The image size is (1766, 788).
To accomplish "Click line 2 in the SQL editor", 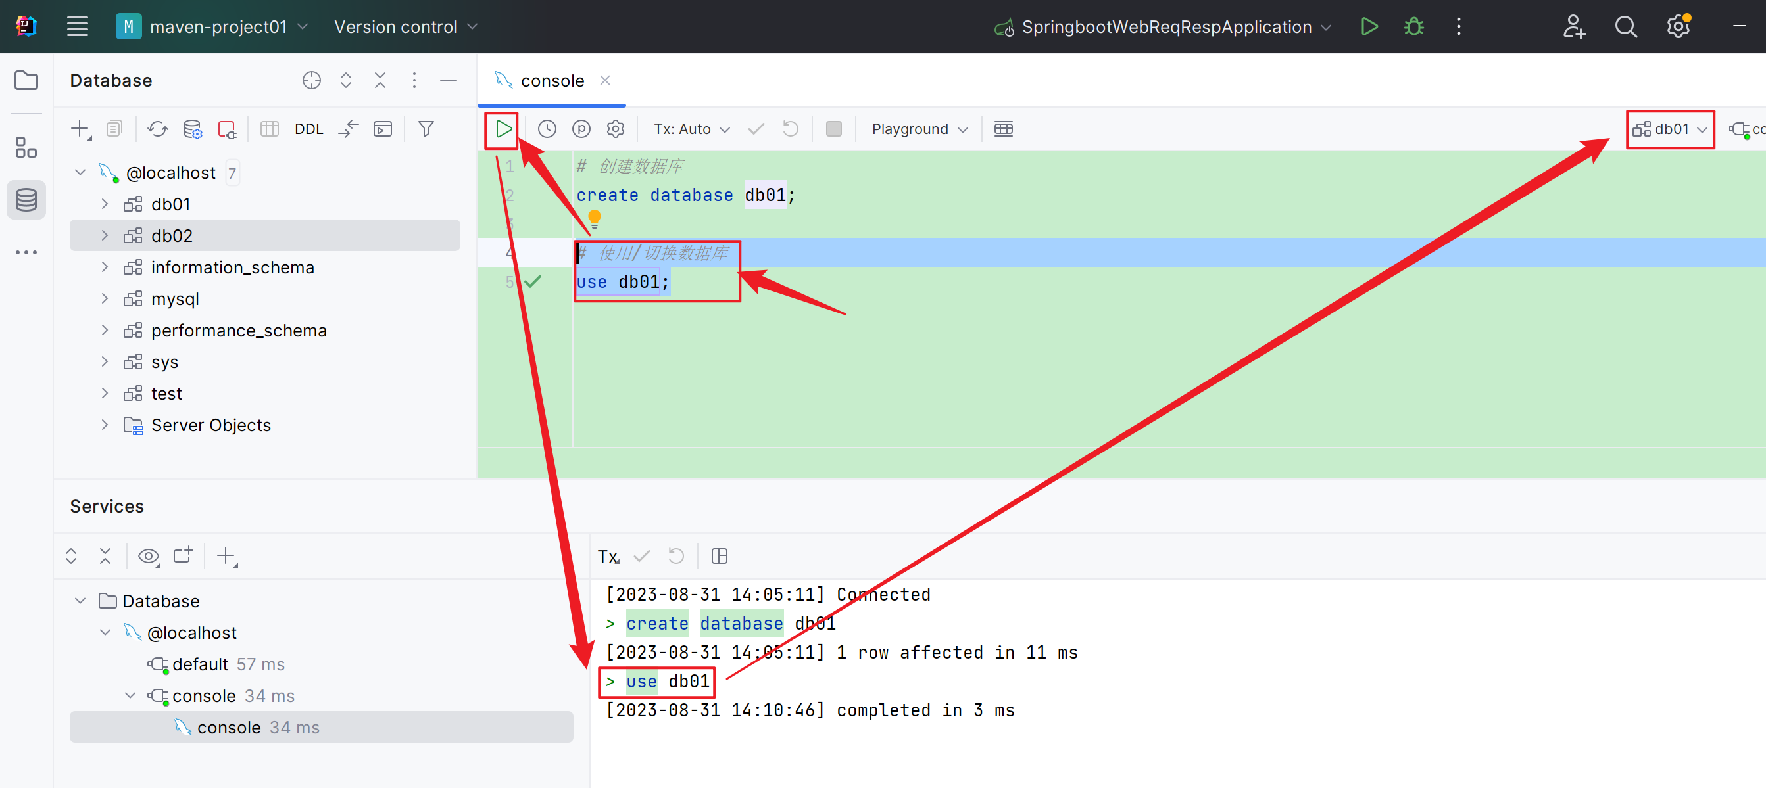I will (685, 195).
